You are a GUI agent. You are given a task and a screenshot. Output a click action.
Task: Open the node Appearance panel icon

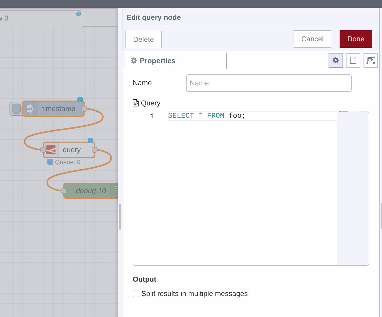[x=370, y=61]
